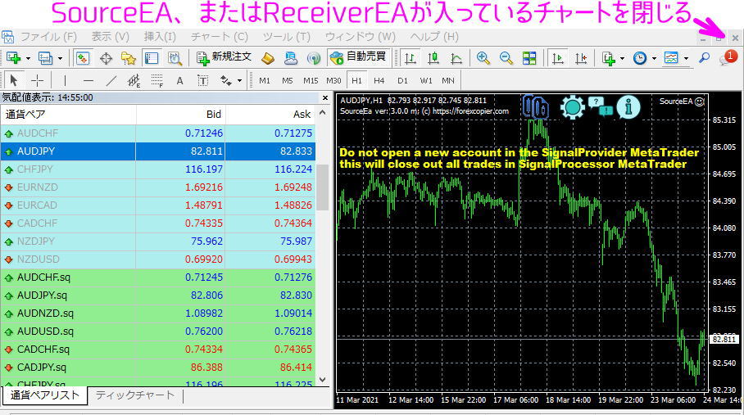The width and height of the screenshot is (744, 415).
Task: Click the blue info icon on chart
Action: (x=628, y=106)
